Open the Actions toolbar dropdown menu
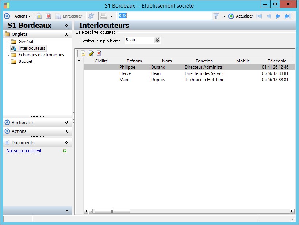This screenshot has width=299, height=225. [x=22, y=16]
